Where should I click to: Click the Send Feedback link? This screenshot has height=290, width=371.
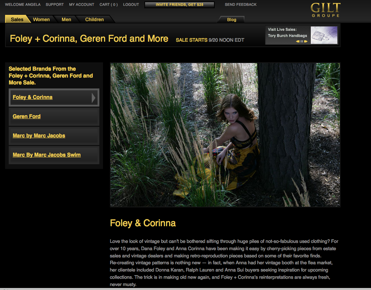pyautogui.click(x=240, y=4)
